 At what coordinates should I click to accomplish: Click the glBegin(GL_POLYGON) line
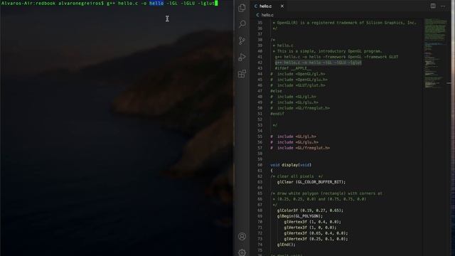point(300,216)
